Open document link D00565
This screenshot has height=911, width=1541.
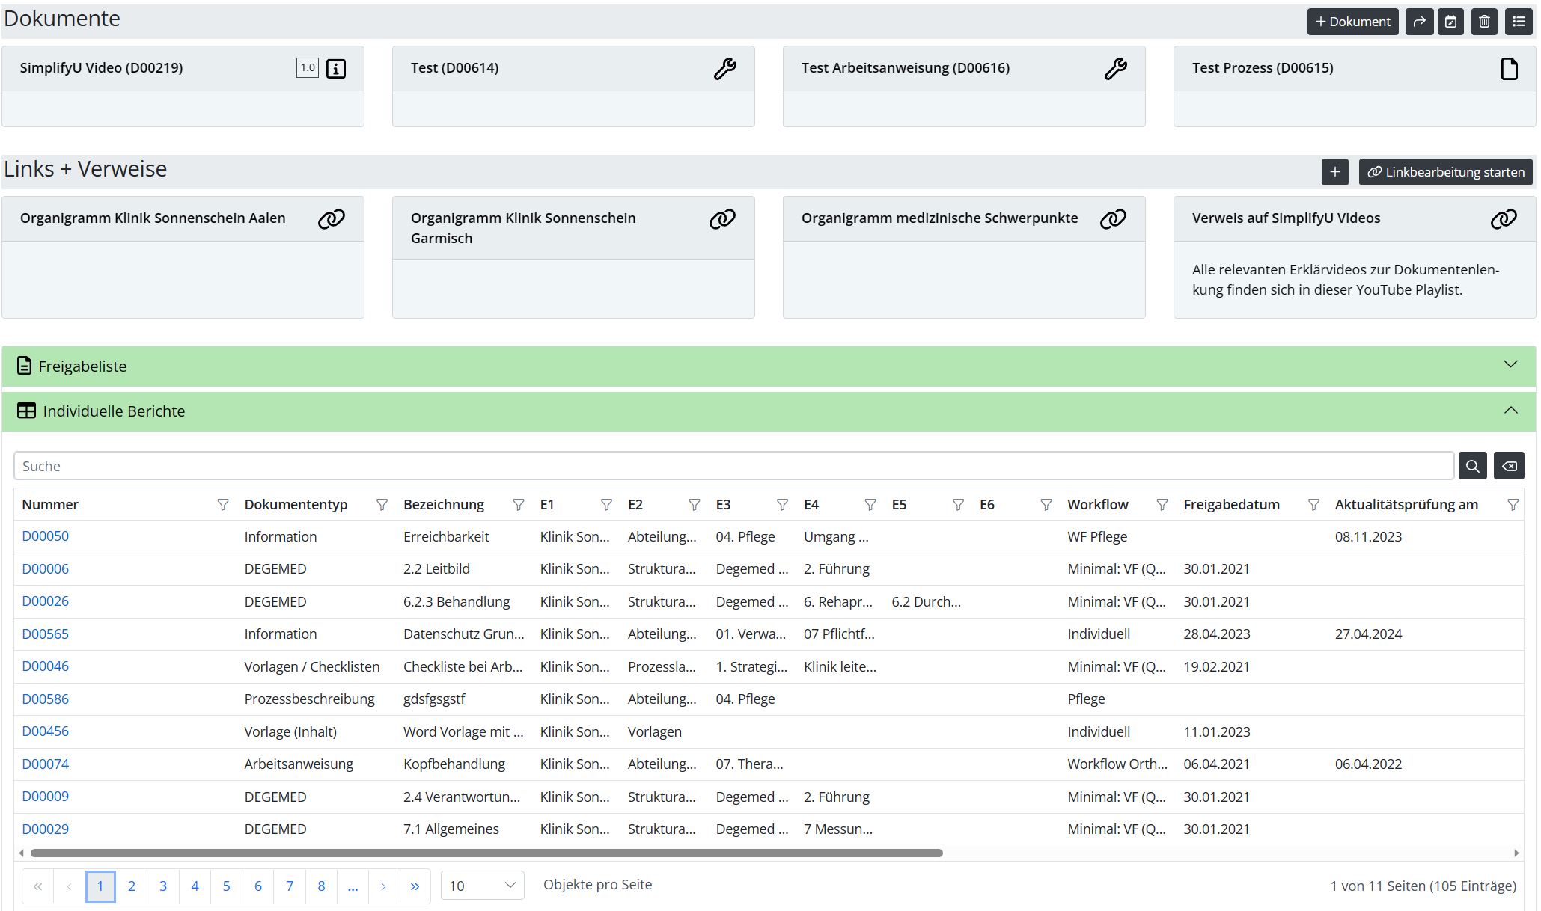tap(45, 634)
